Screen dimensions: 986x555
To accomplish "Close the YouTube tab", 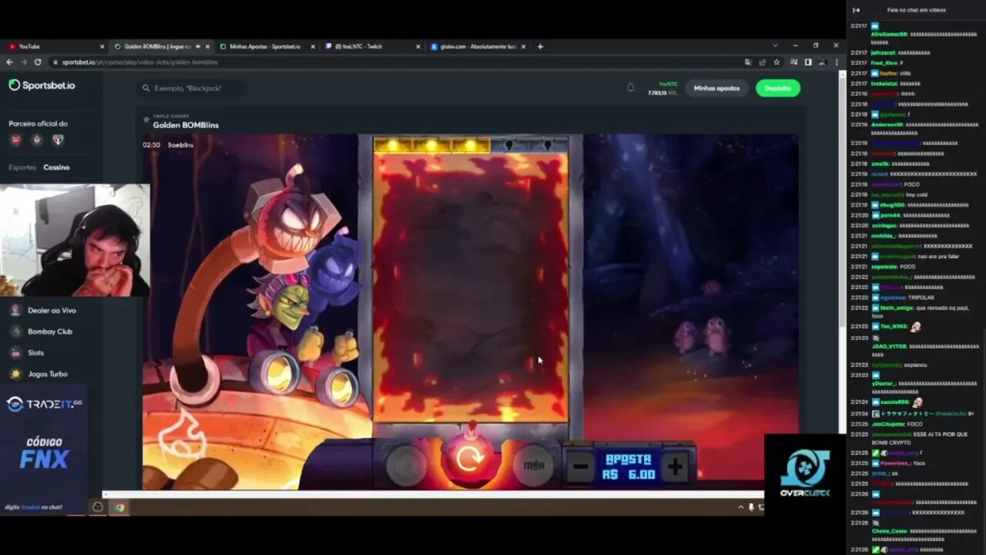I will pos(102,46).
